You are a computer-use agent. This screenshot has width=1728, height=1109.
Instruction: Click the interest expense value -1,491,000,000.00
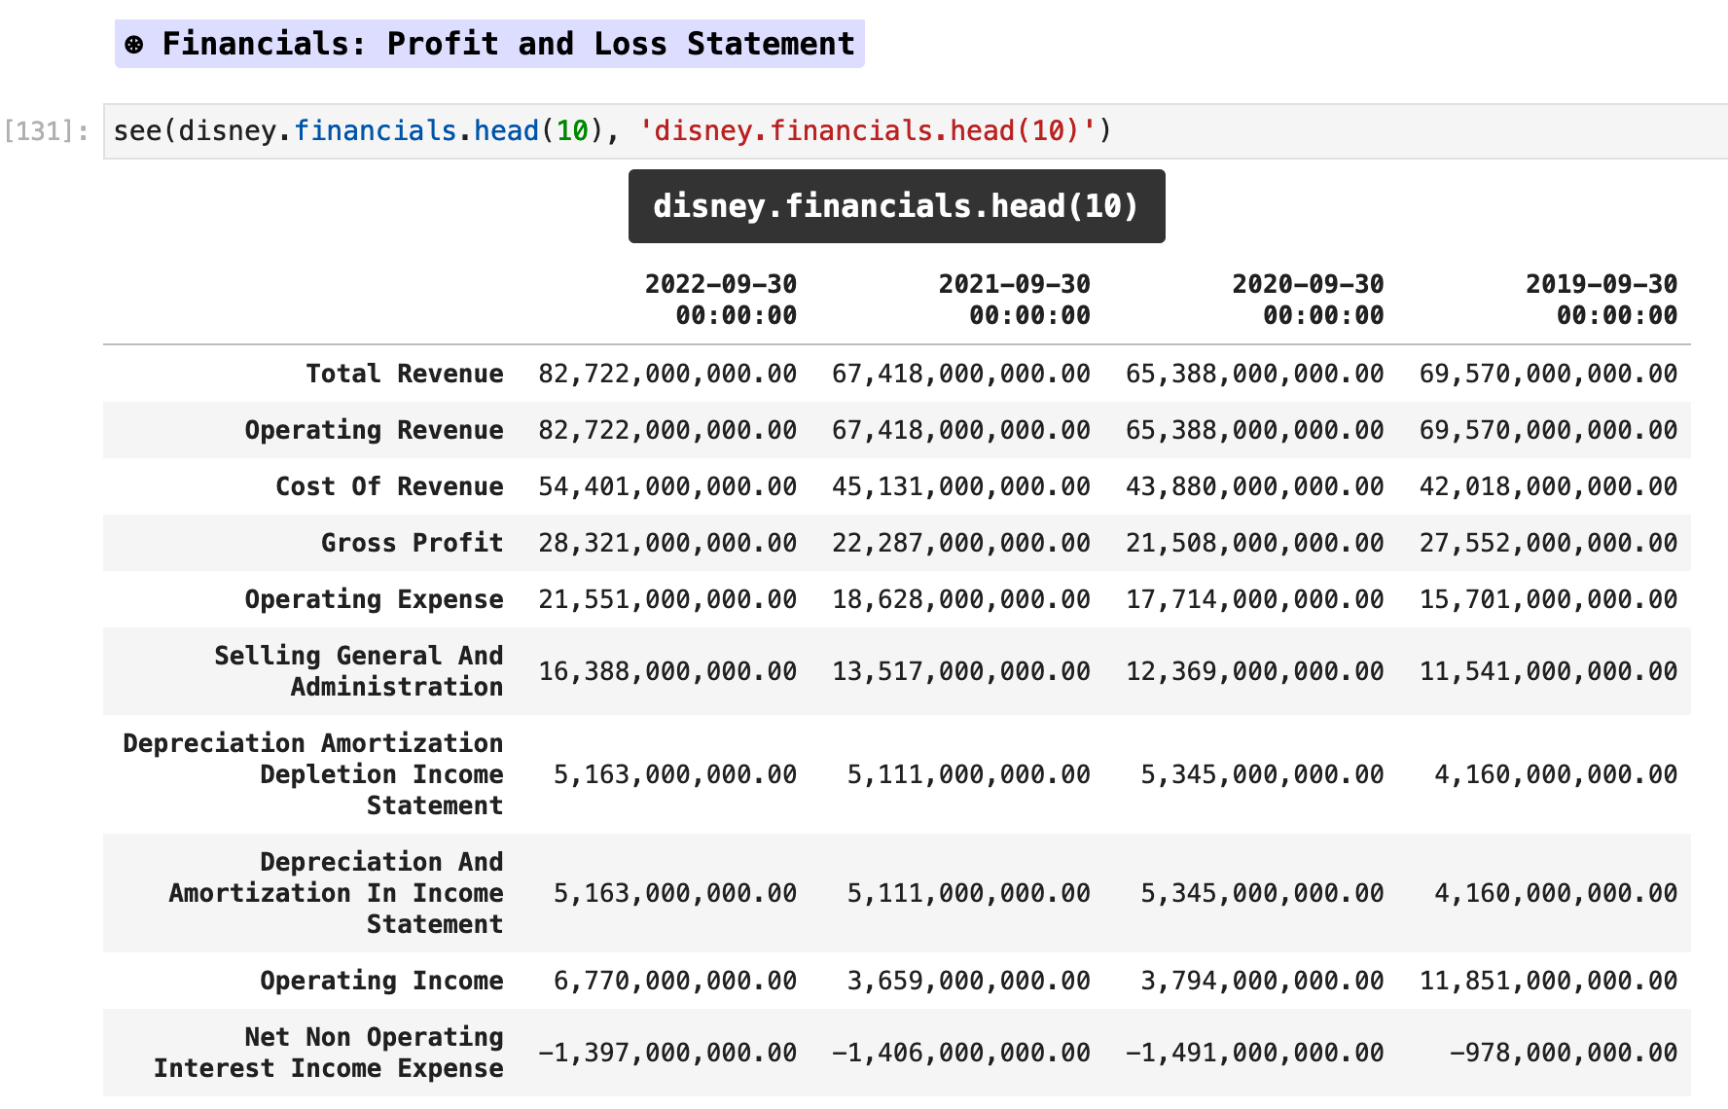click(x=1255, y=1053)
